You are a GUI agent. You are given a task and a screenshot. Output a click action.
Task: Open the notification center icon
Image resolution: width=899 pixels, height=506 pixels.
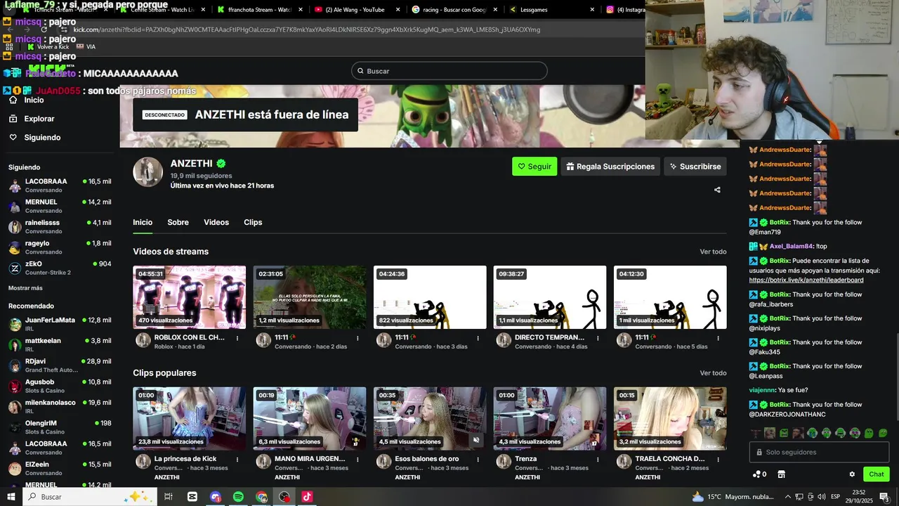pos(885,497)
